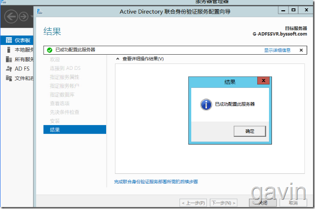Open the link about follow-up steps for federation deployment

[156, 182]
